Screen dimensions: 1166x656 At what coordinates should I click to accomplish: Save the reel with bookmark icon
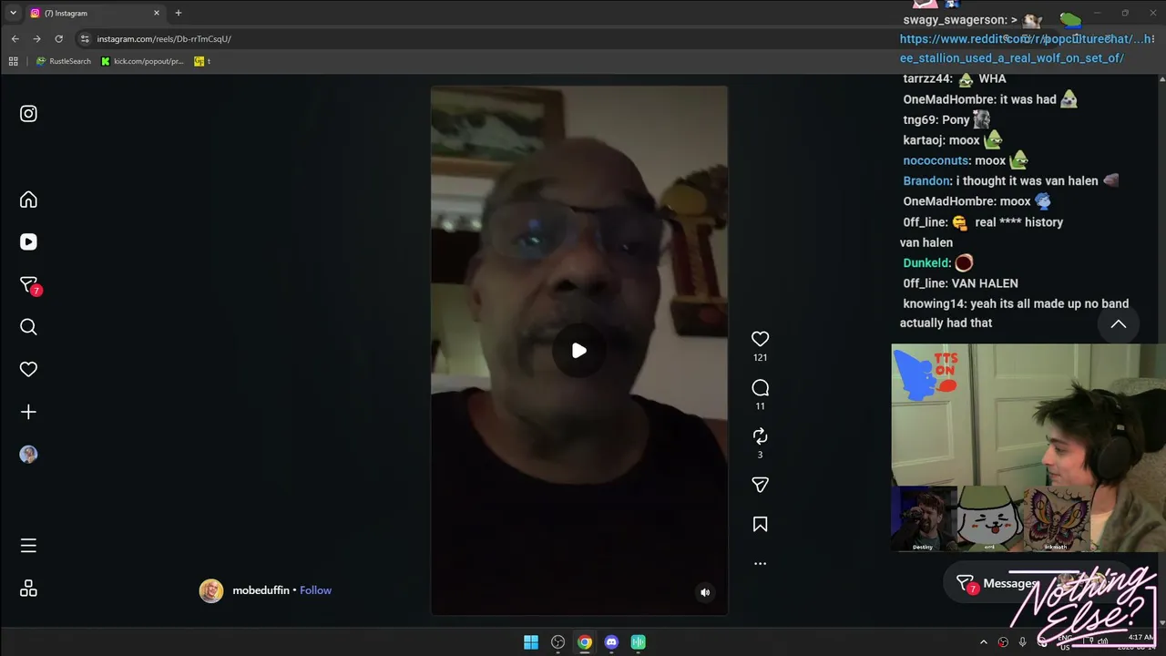click(760, 524)
